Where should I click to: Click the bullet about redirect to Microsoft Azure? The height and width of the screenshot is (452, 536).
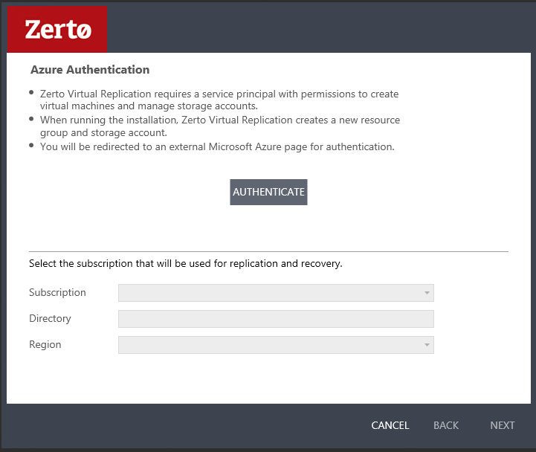[x=217, y=147]
